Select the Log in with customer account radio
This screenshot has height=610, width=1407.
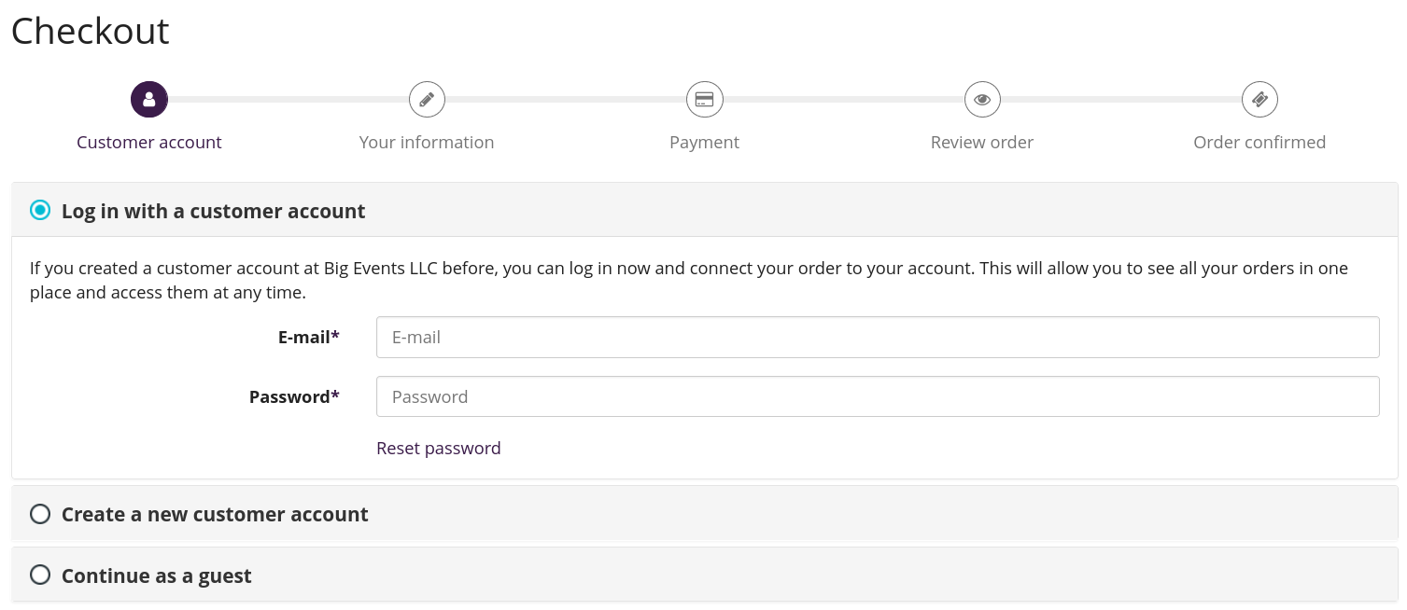point(40,211)
